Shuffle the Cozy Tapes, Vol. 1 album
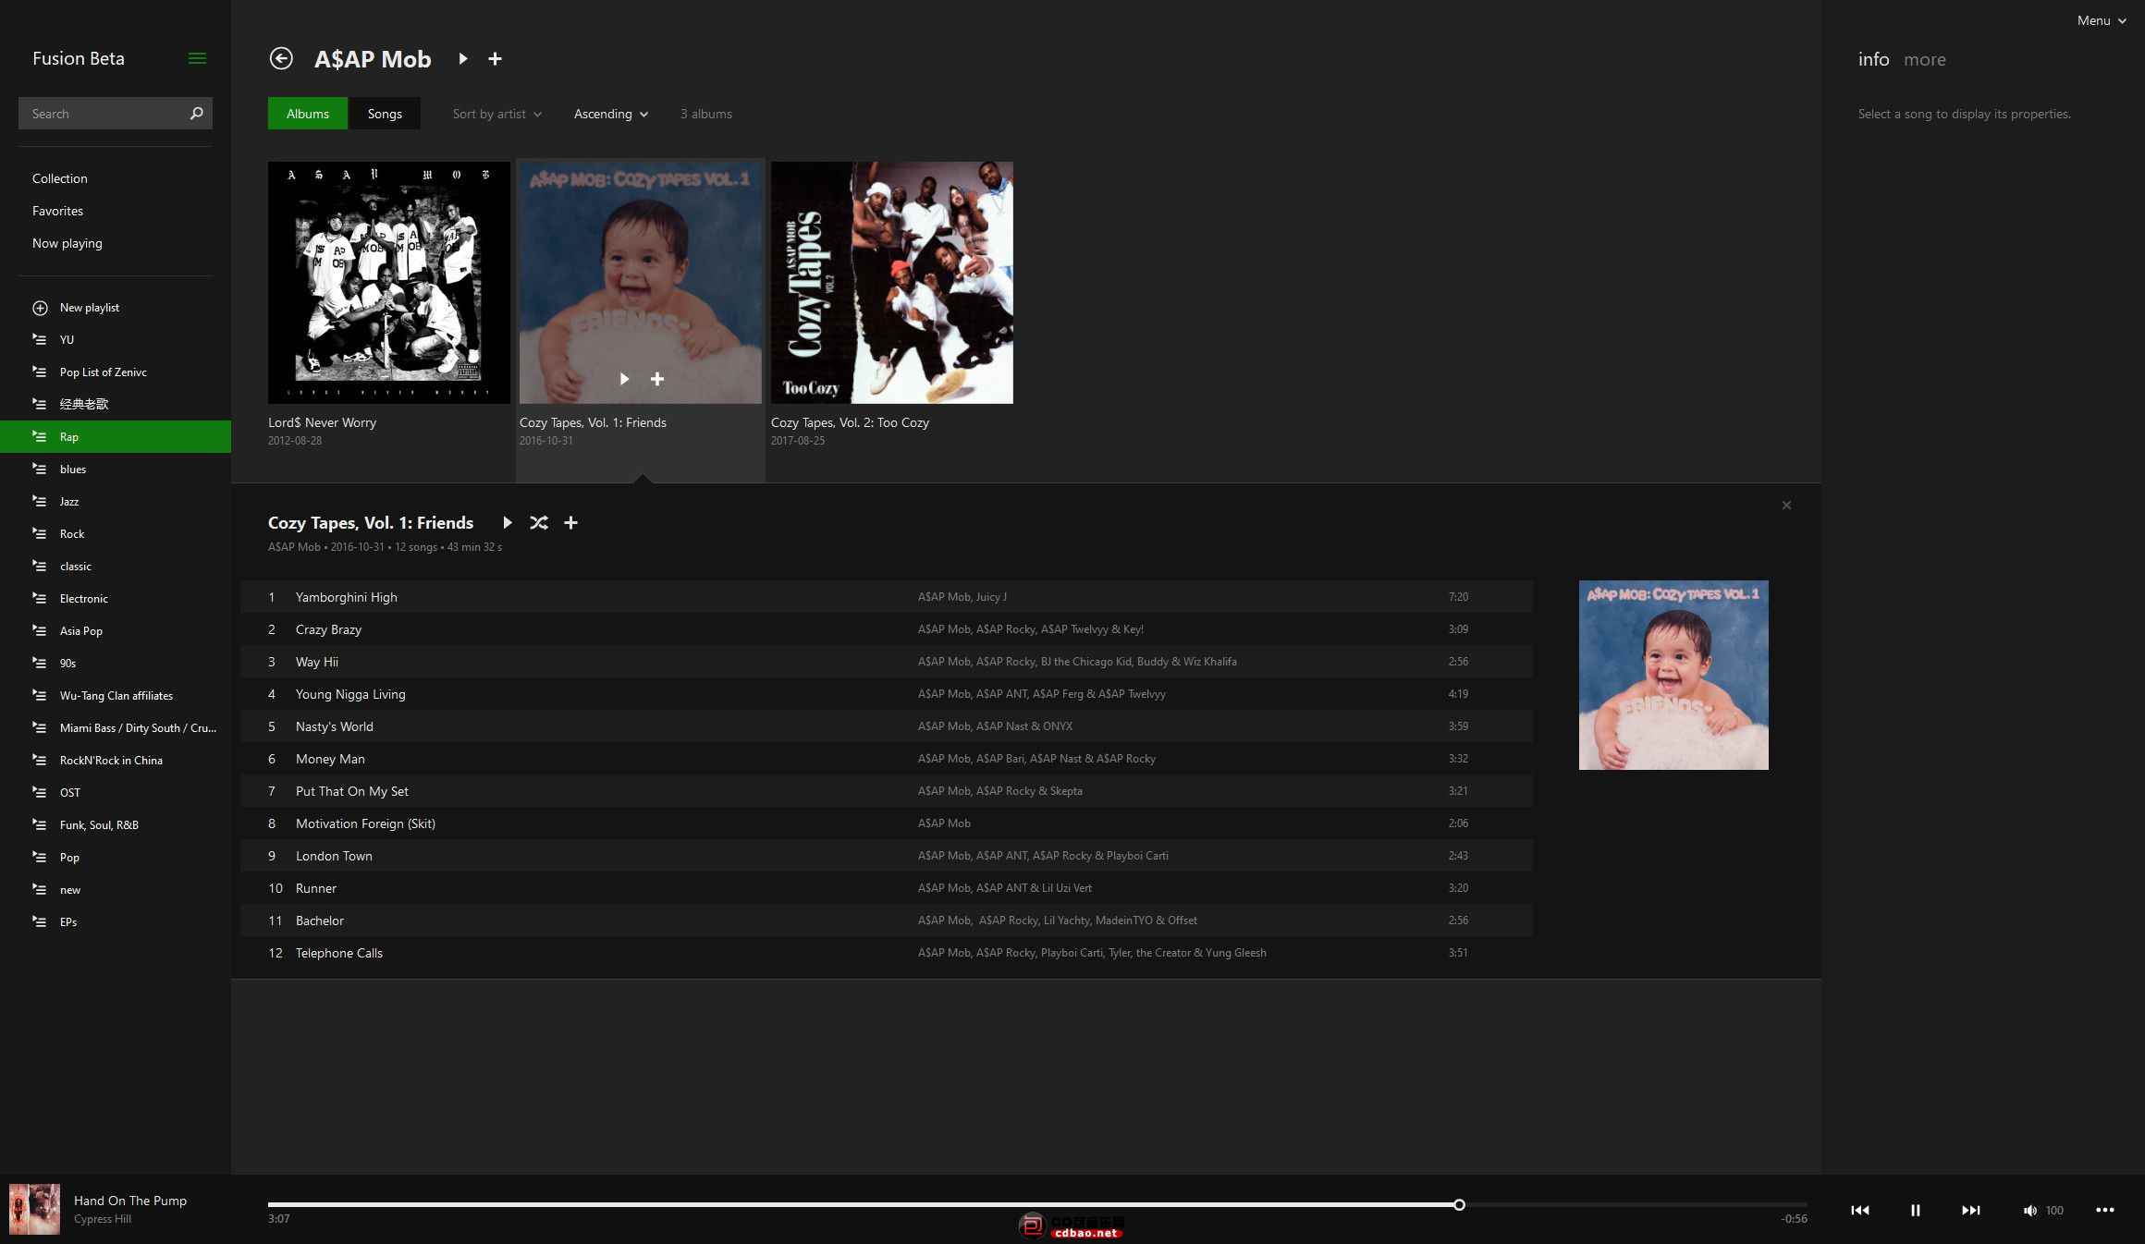 tap(539, 523)
